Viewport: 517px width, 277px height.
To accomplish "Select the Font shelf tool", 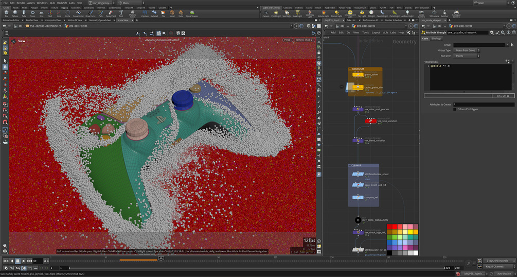I will point(121,13).
